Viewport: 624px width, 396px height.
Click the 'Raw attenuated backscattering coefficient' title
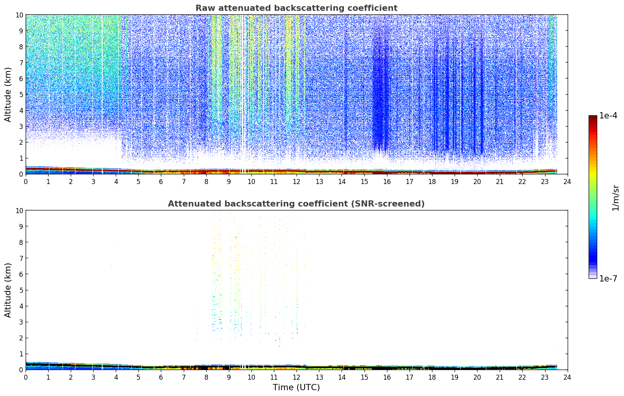pos(296,8)
